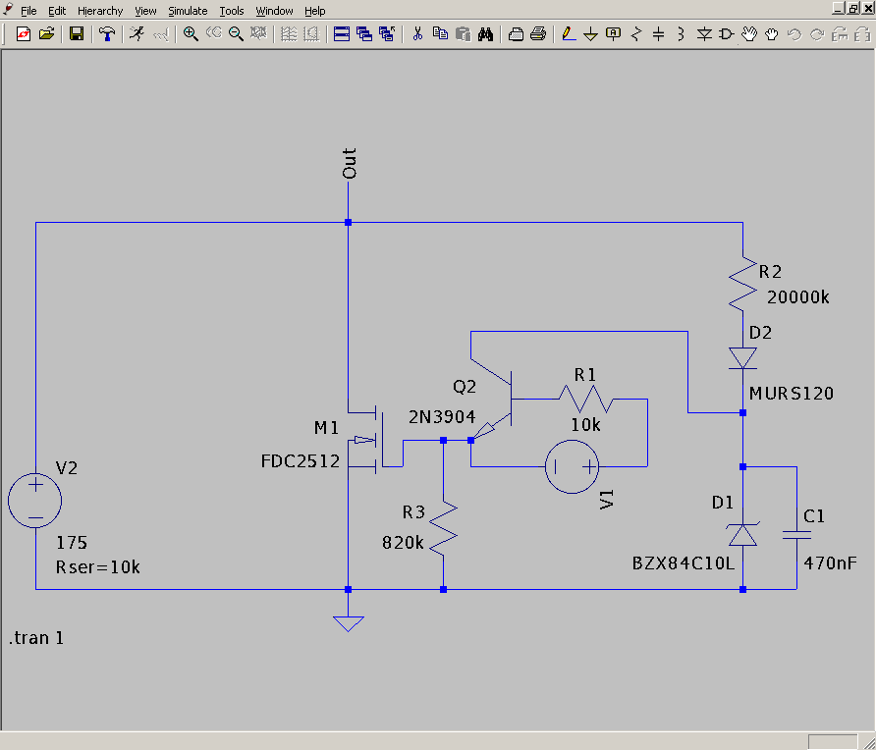Open the File menu
This screenshot has height=750, width=876.
[x=28, y=11]
